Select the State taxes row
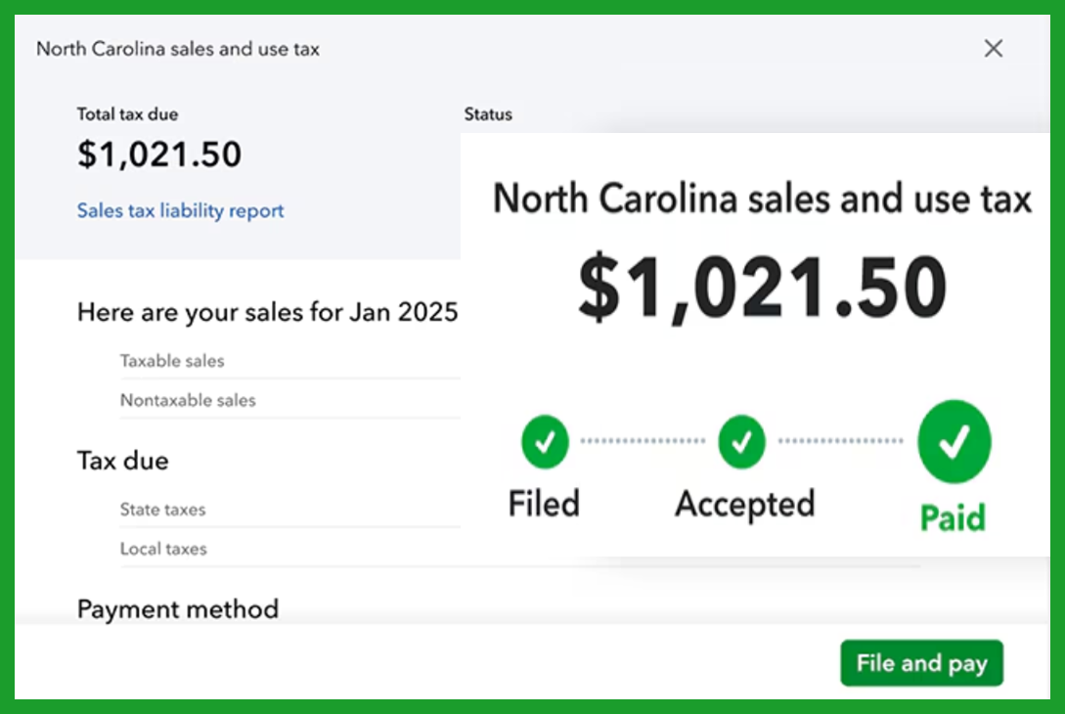The width and height of the screenshot is (1065, 714). 290,510
